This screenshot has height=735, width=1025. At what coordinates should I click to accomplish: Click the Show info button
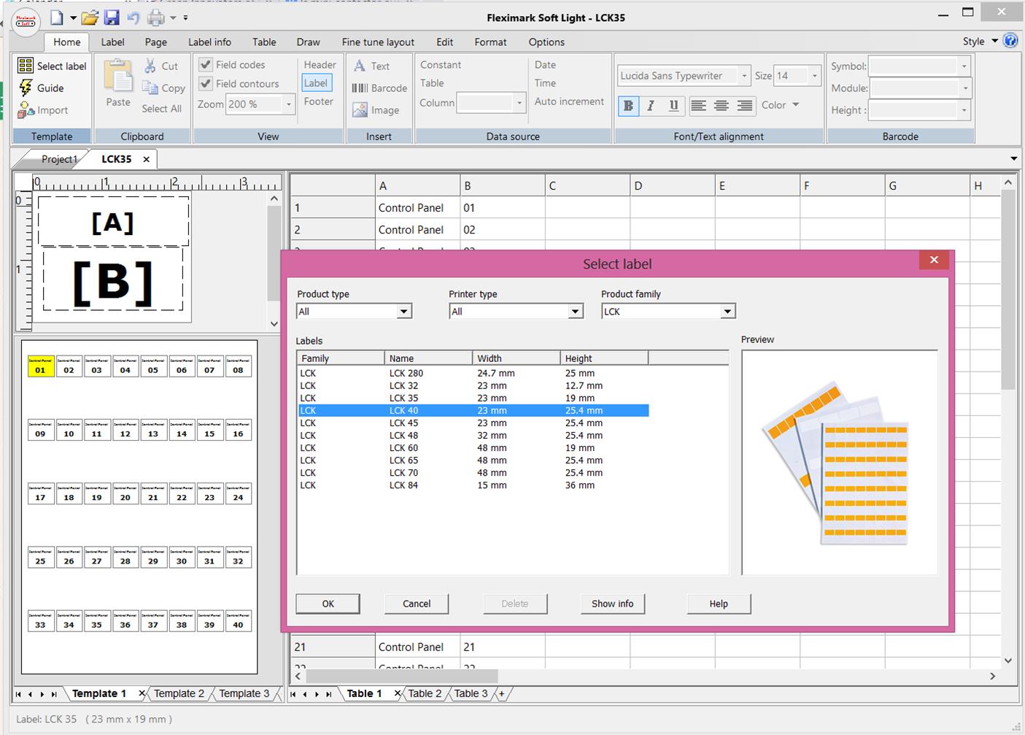pyautogui.click(x=612, y=604)
